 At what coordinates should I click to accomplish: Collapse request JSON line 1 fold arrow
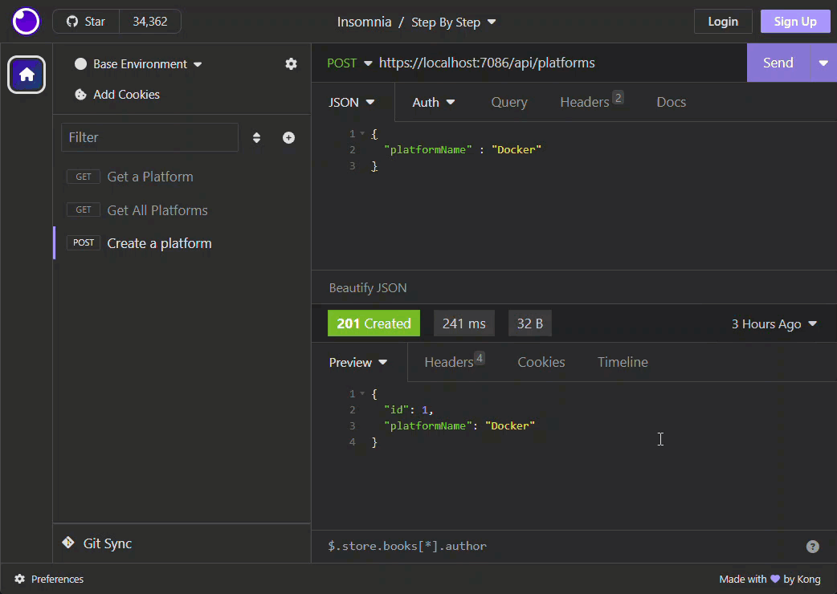[x=362, y=133]
